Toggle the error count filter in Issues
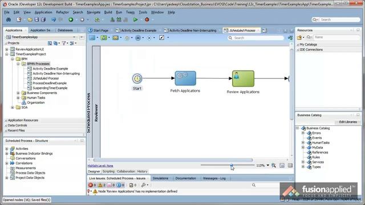Screen dimensions: 365x205 [x=92, y=185]
